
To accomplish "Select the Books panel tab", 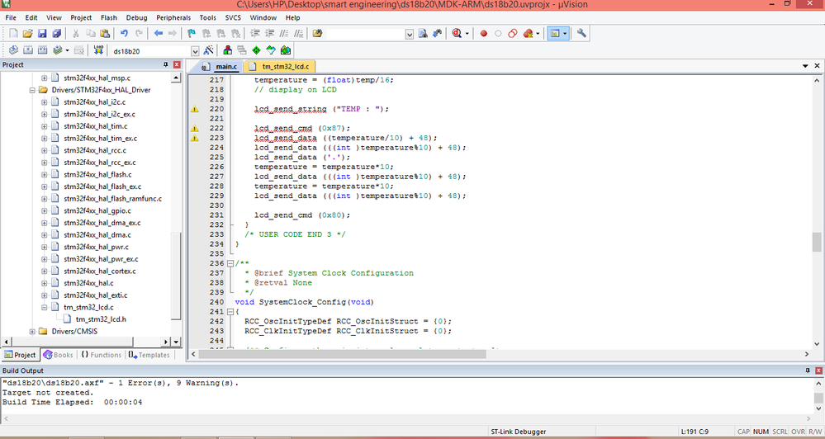I will pos(58,355).
